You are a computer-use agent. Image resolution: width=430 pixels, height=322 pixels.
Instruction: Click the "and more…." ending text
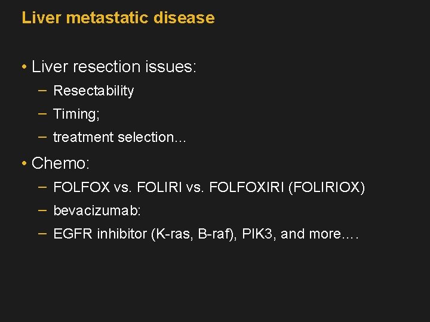tap(320, 234)
